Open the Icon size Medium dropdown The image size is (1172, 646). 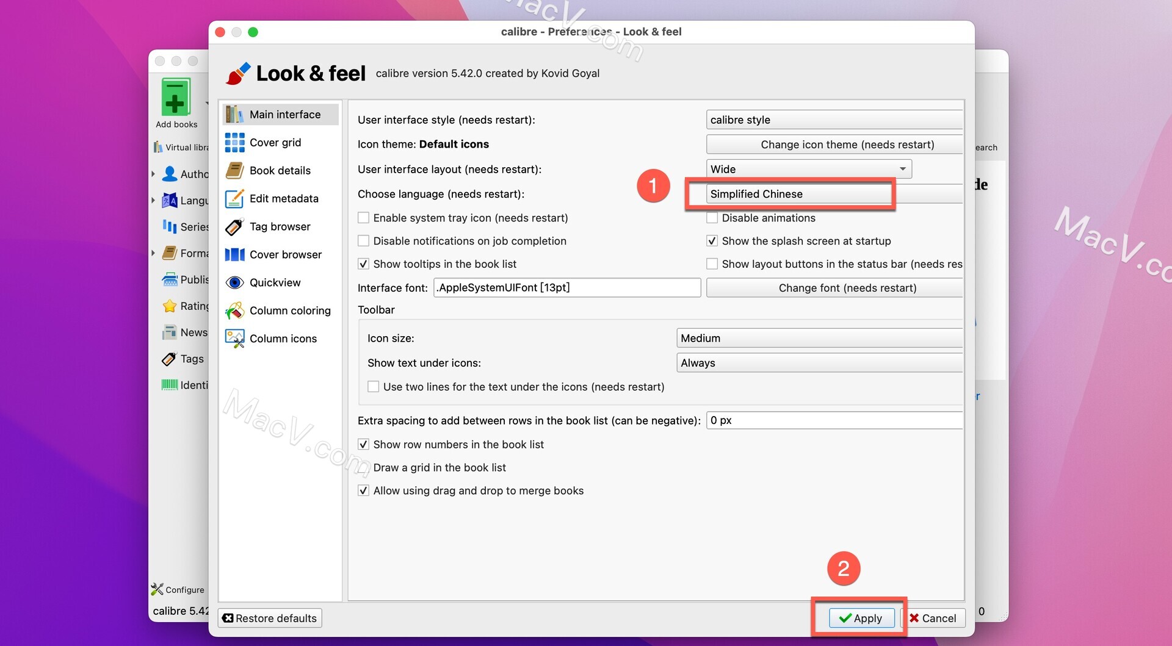pyautogui.click(x=820, y=338)
